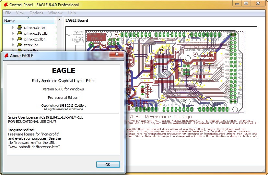Screen dimensions: 268x175
Task: Select the xilinx-xcv.lbr library icon
Action: (x=19, y=39)
